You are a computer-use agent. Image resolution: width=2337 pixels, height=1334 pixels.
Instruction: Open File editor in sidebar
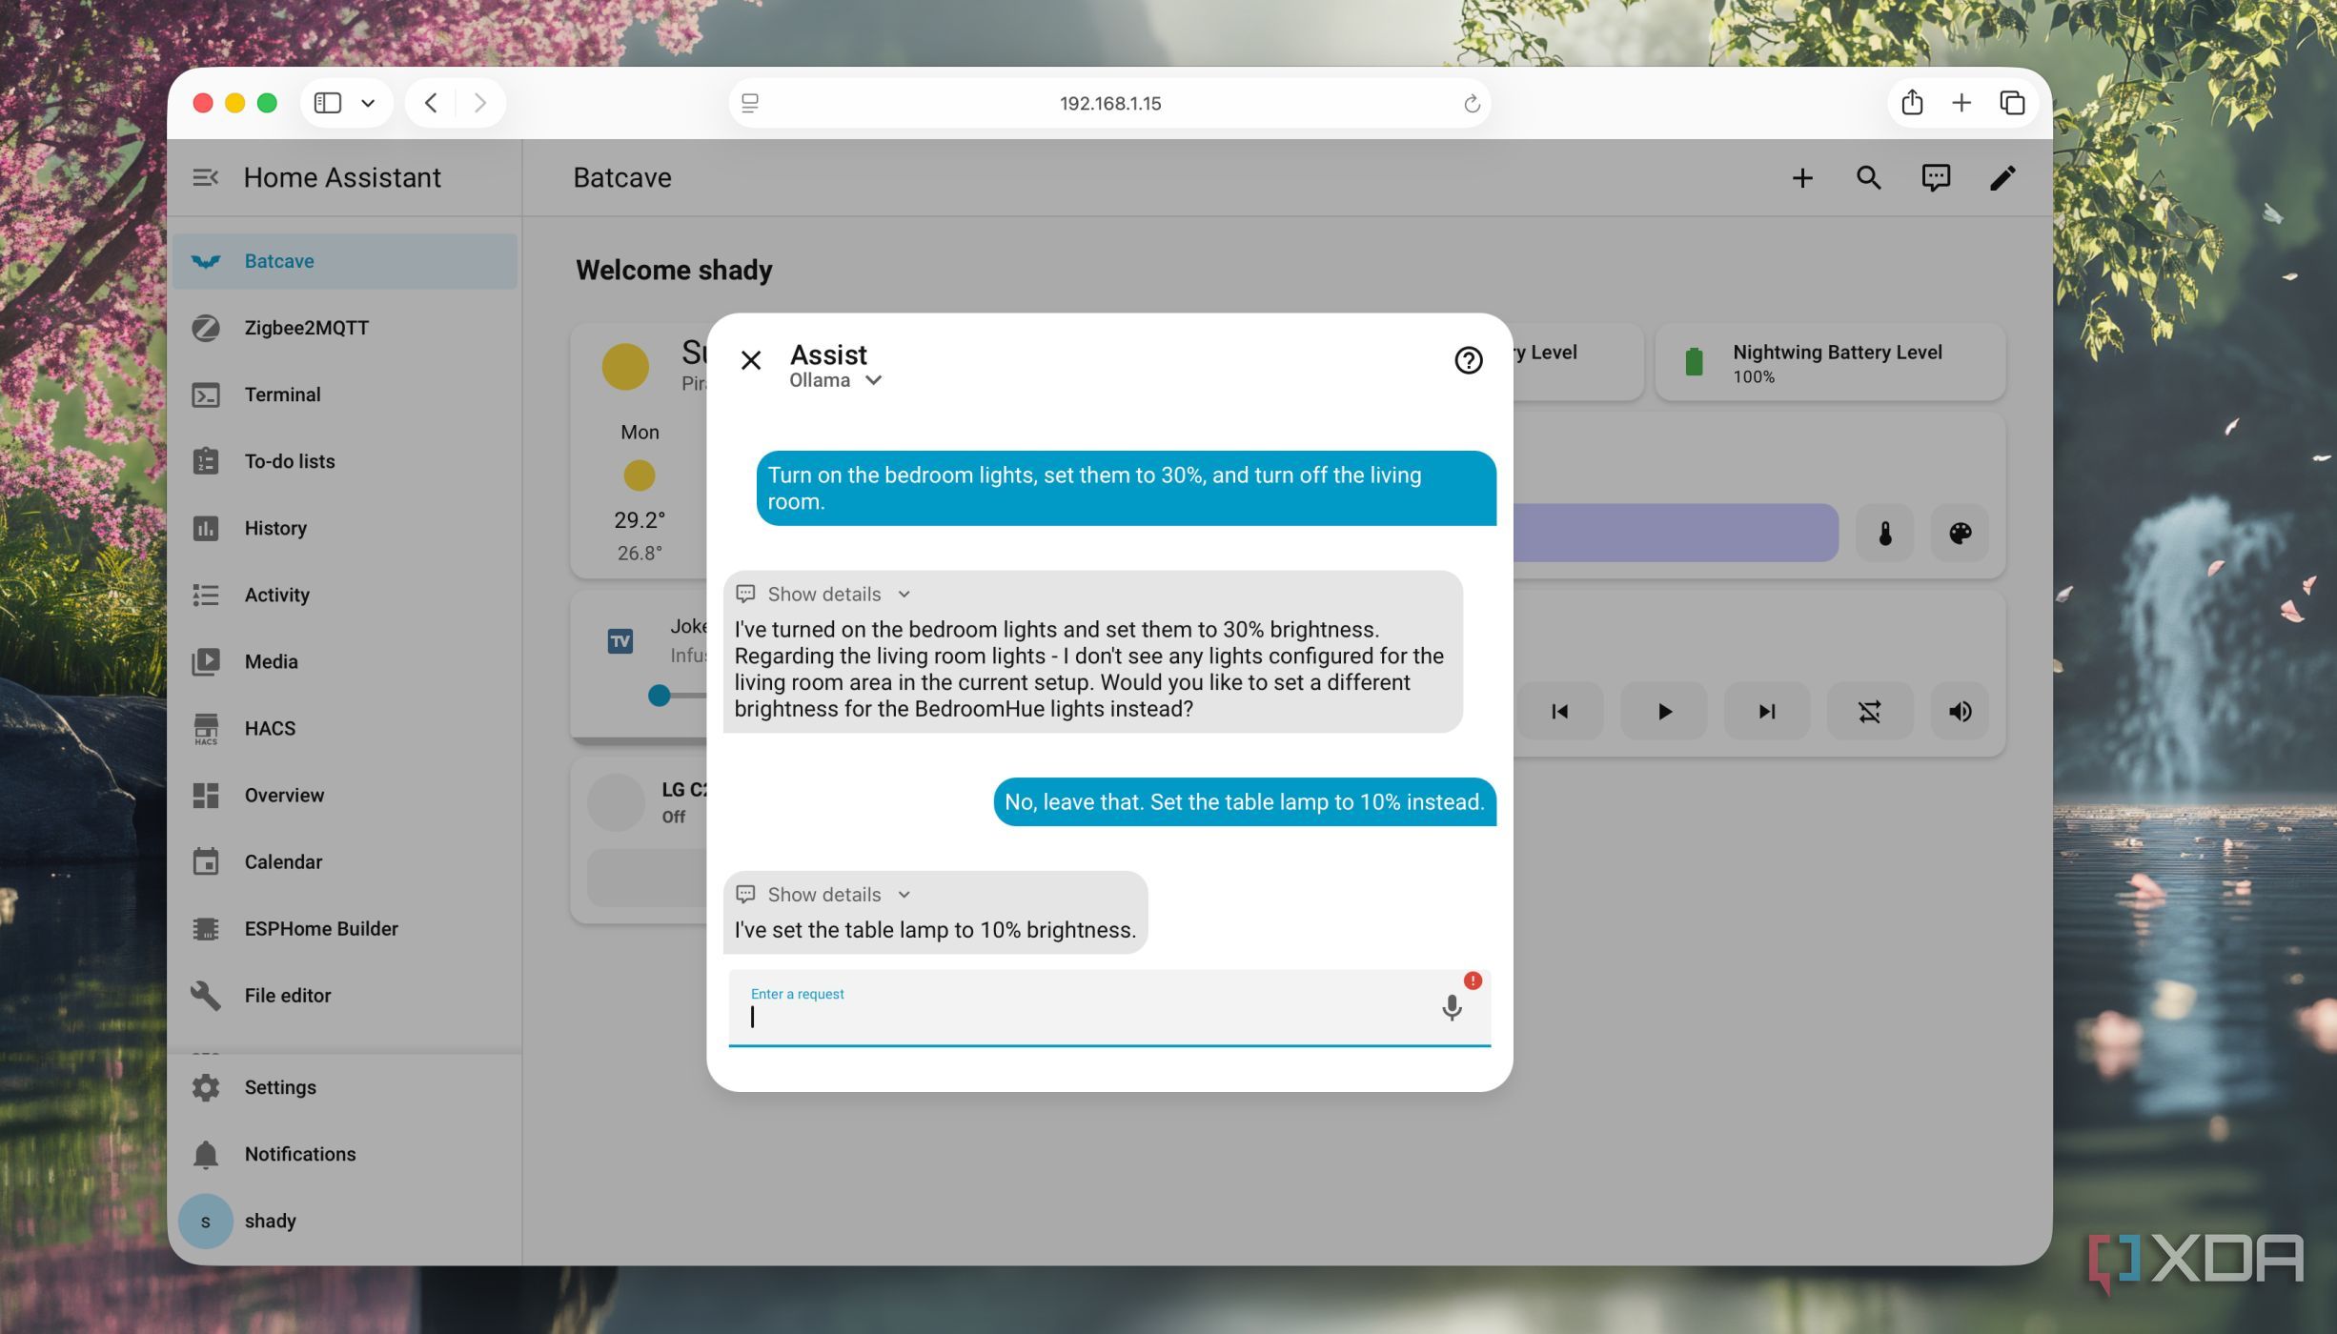345,995
